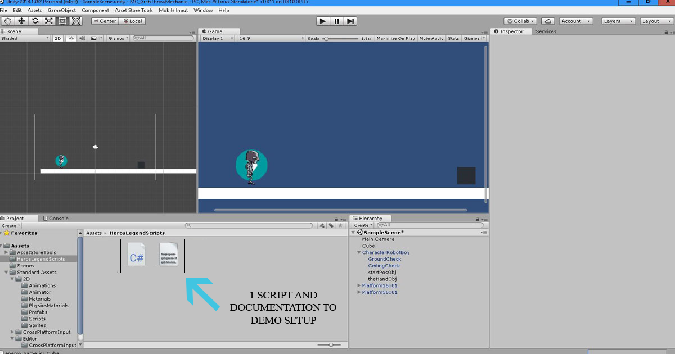The width and height of the screenshot is (675, 354).
Task: Select the Rect transform tool
Action: click(x=62, y=21)
